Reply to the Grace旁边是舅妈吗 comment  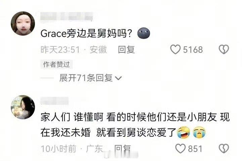(x=126, y=49)
